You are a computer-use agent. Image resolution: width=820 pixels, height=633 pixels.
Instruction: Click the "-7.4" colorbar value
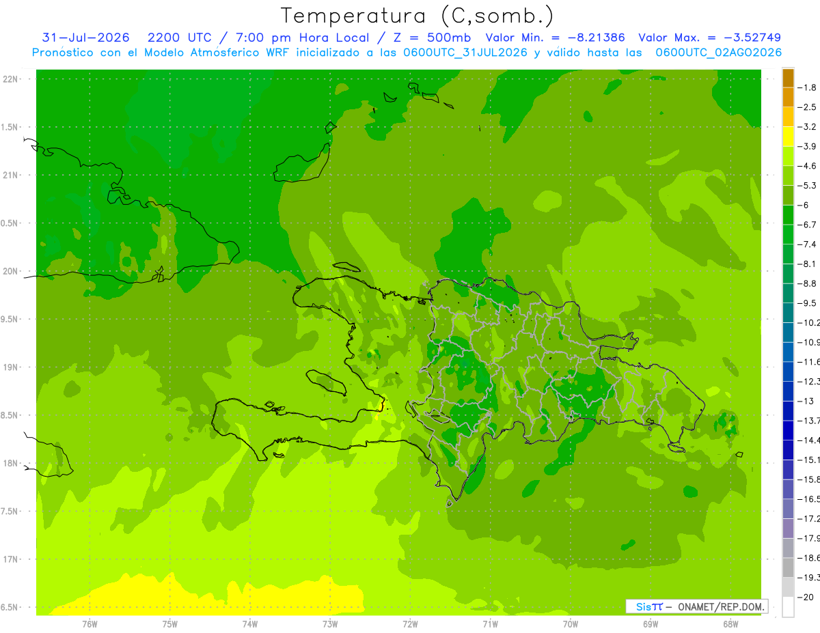(807, 244)
